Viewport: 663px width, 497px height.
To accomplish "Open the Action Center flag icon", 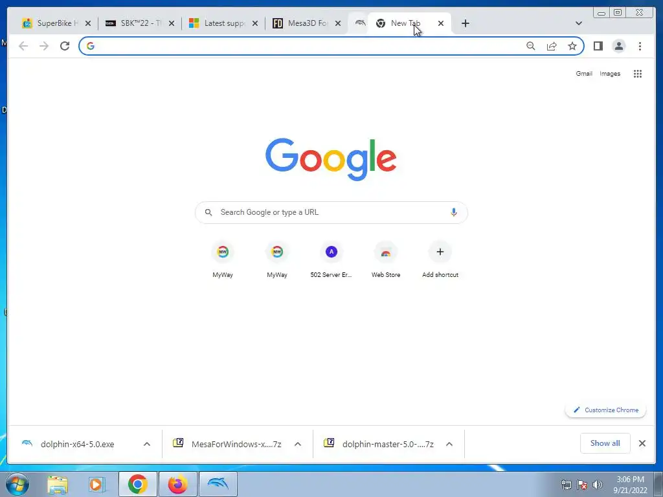I will (x=582, y=485).
